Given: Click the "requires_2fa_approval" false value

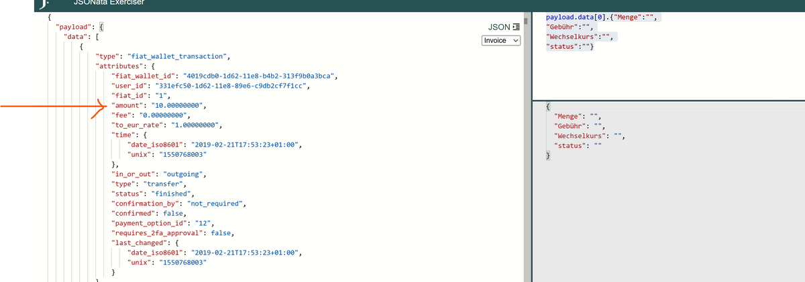Looking at the screenshot, I should [x=221, y=232].
